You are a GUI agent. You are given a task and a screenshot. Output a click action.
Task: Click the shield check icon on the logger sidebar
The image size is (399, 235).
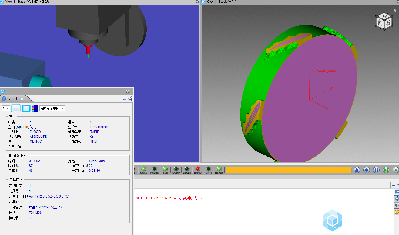pos(397,198)
